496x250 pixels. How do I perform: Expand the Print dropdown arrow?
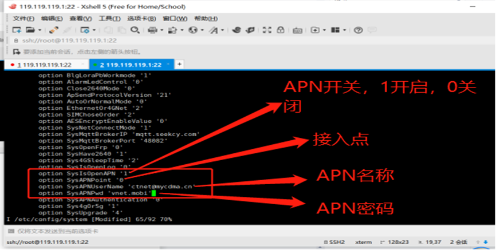pos(162,30)
